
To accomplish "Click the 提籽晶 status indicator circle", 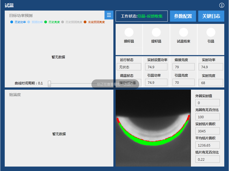I will pyautogui.click(x=156, y=32).
